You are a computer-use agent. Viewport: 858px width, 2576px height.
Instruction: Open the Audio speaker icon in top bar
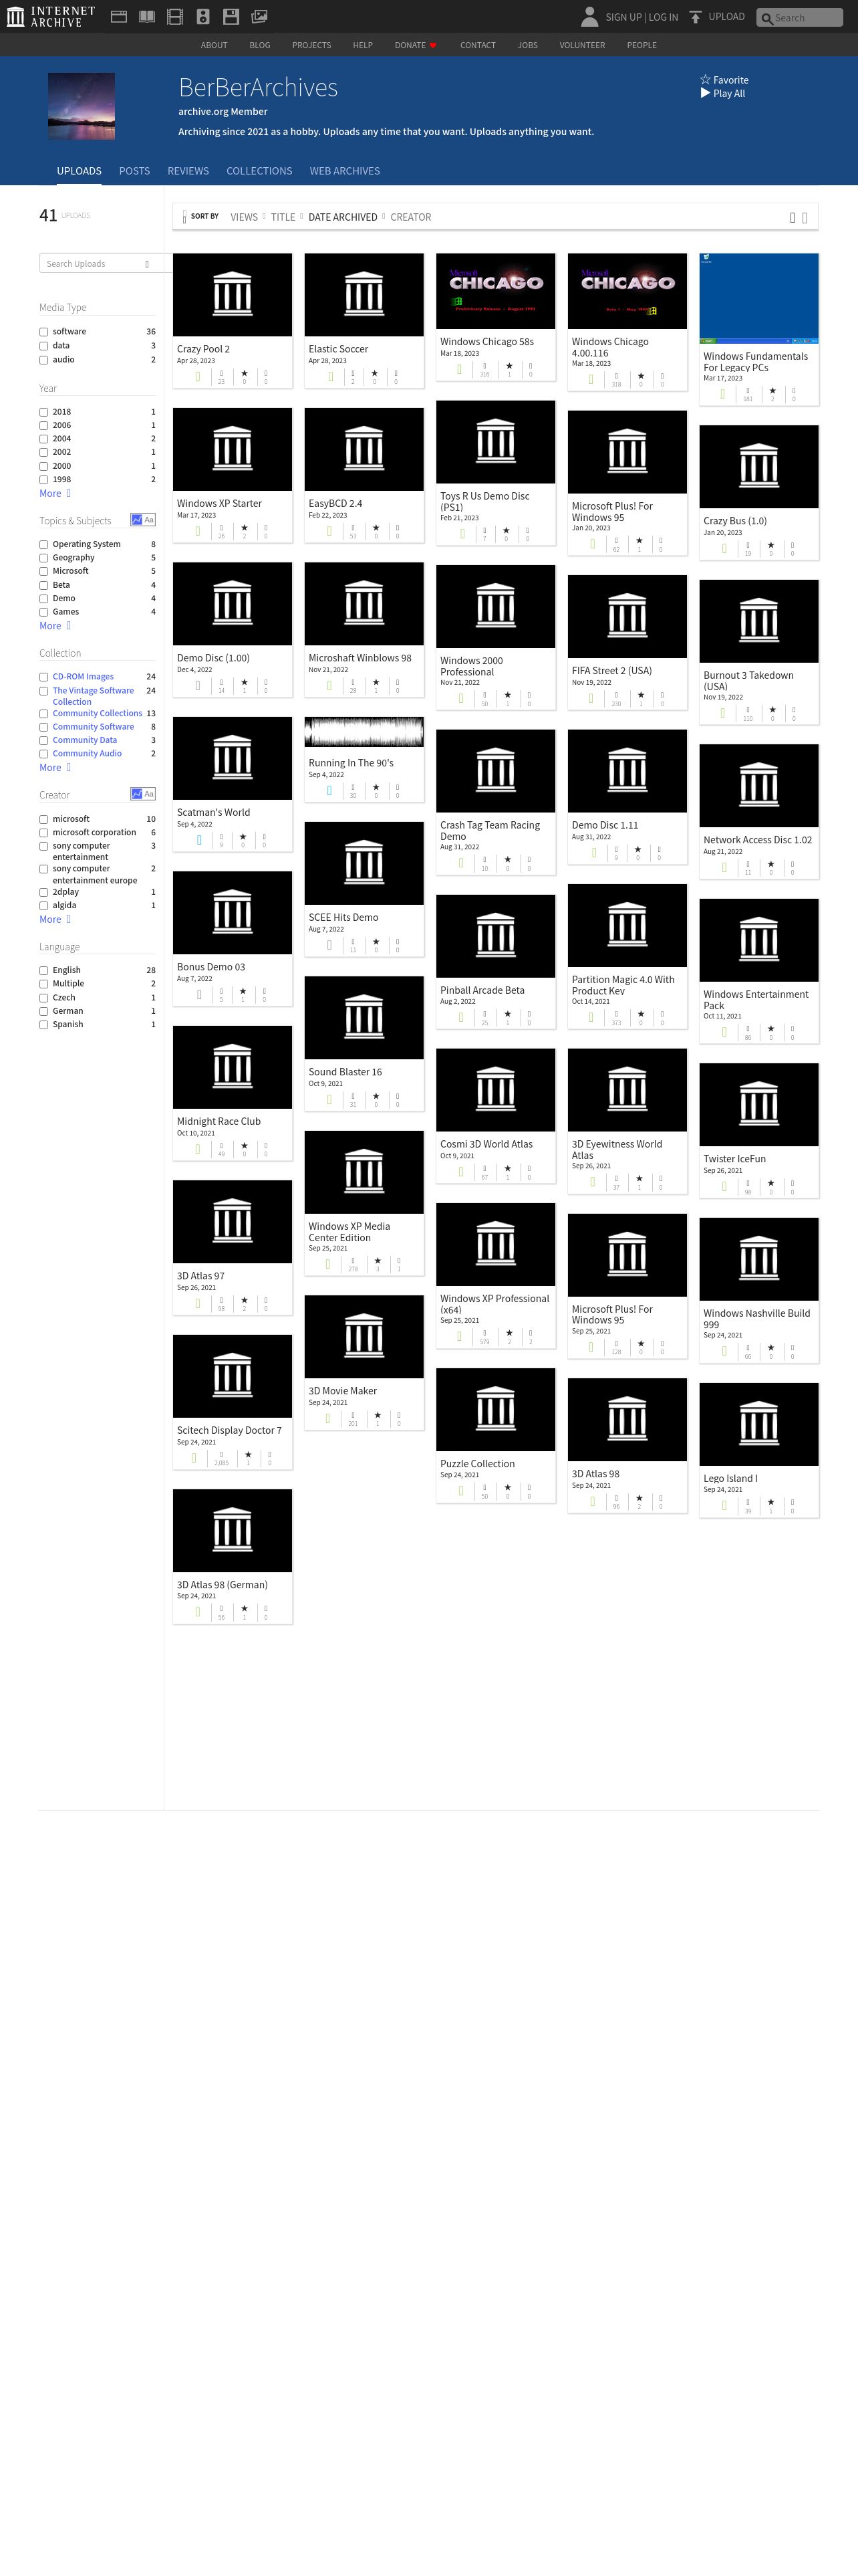tap(202, 17)
